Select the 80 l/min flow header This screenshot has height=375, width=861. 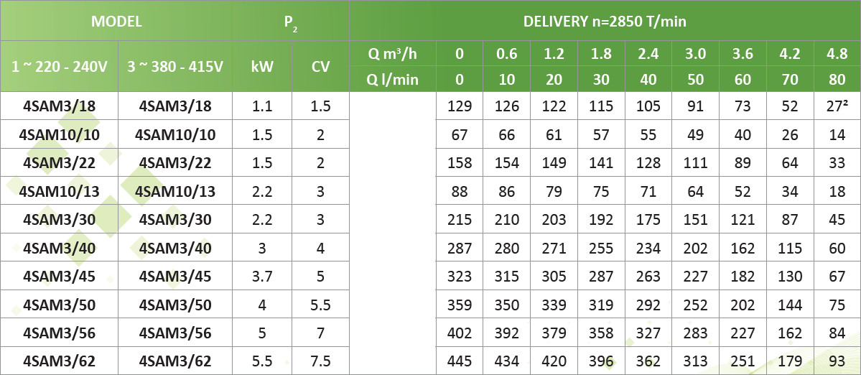tap(837, 79)
